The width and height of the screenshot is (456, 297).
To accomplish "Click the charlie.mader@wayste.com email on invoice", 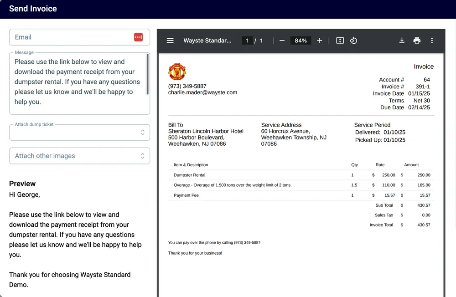I will 202,92.
